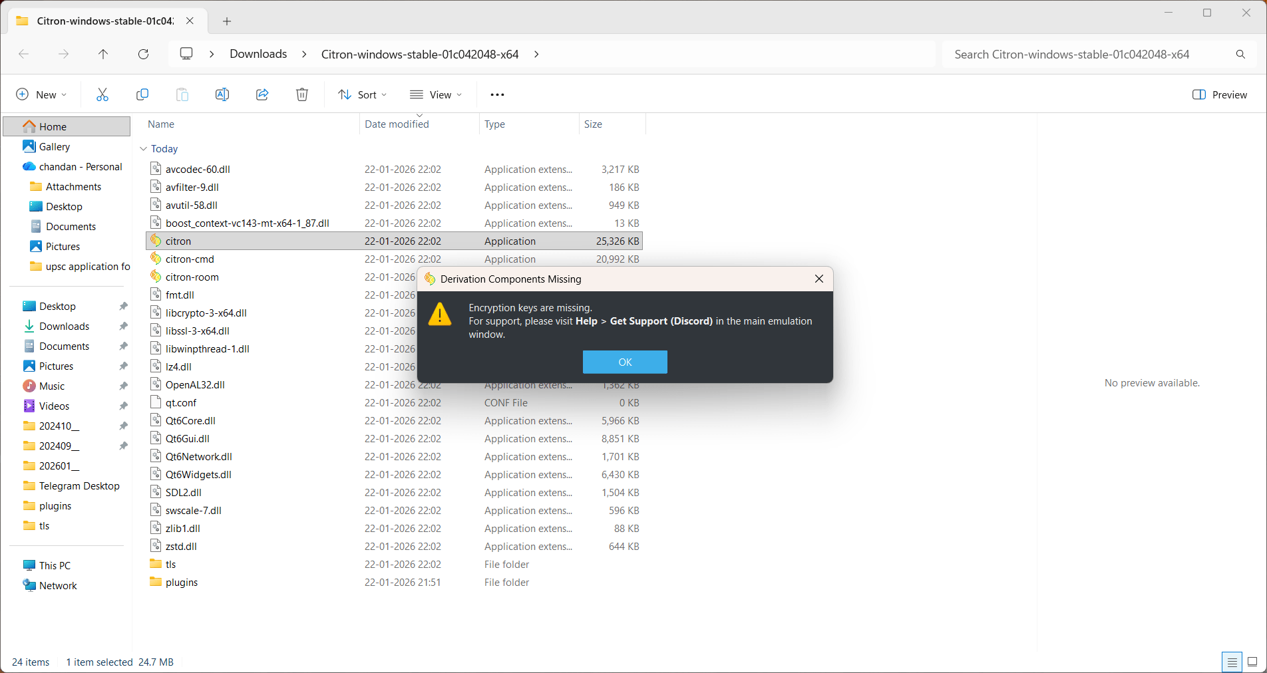The height and width of the screenshot is (673, 1267).
Task: Click the PC monitor icon in address bar
Action: point(186,53)
